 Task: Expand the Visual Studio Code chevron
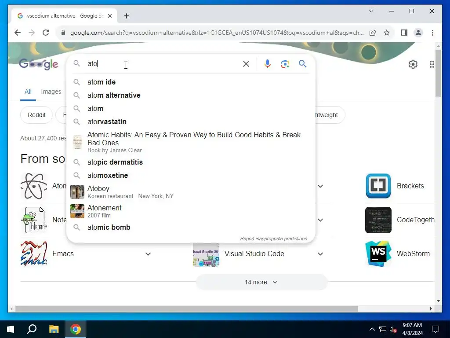[320, 254]
